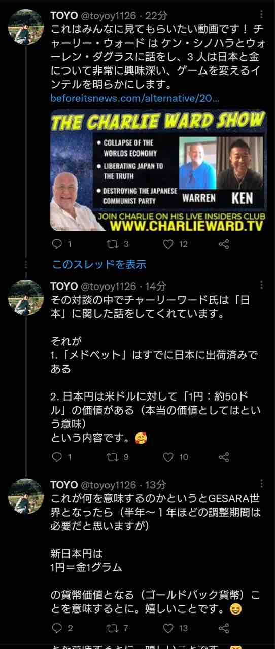Screen dimensions: 275x649
Task: Reply to the first tweet about Charlie Ward
Action: [x=57, y=244]
